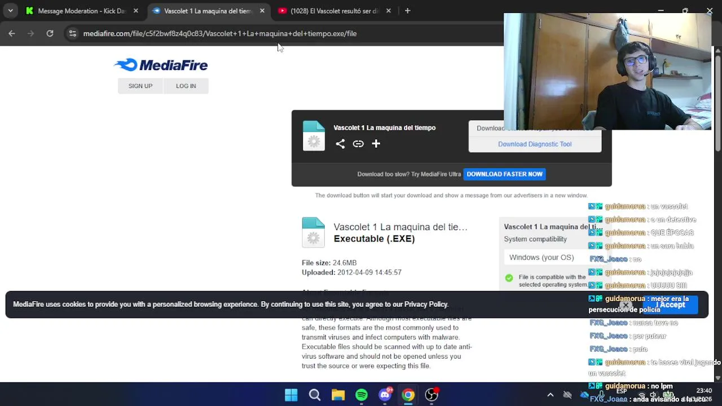The image size is (722, 406).
Task: Click the Chrome taskbar icon
Action: point(408,395)
